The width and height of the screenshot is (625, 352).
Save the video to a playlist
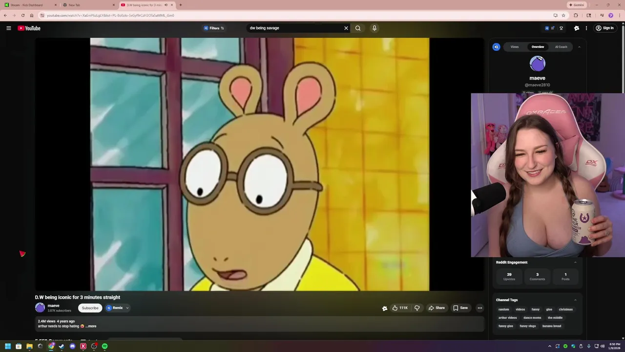[x=460, y=308]
